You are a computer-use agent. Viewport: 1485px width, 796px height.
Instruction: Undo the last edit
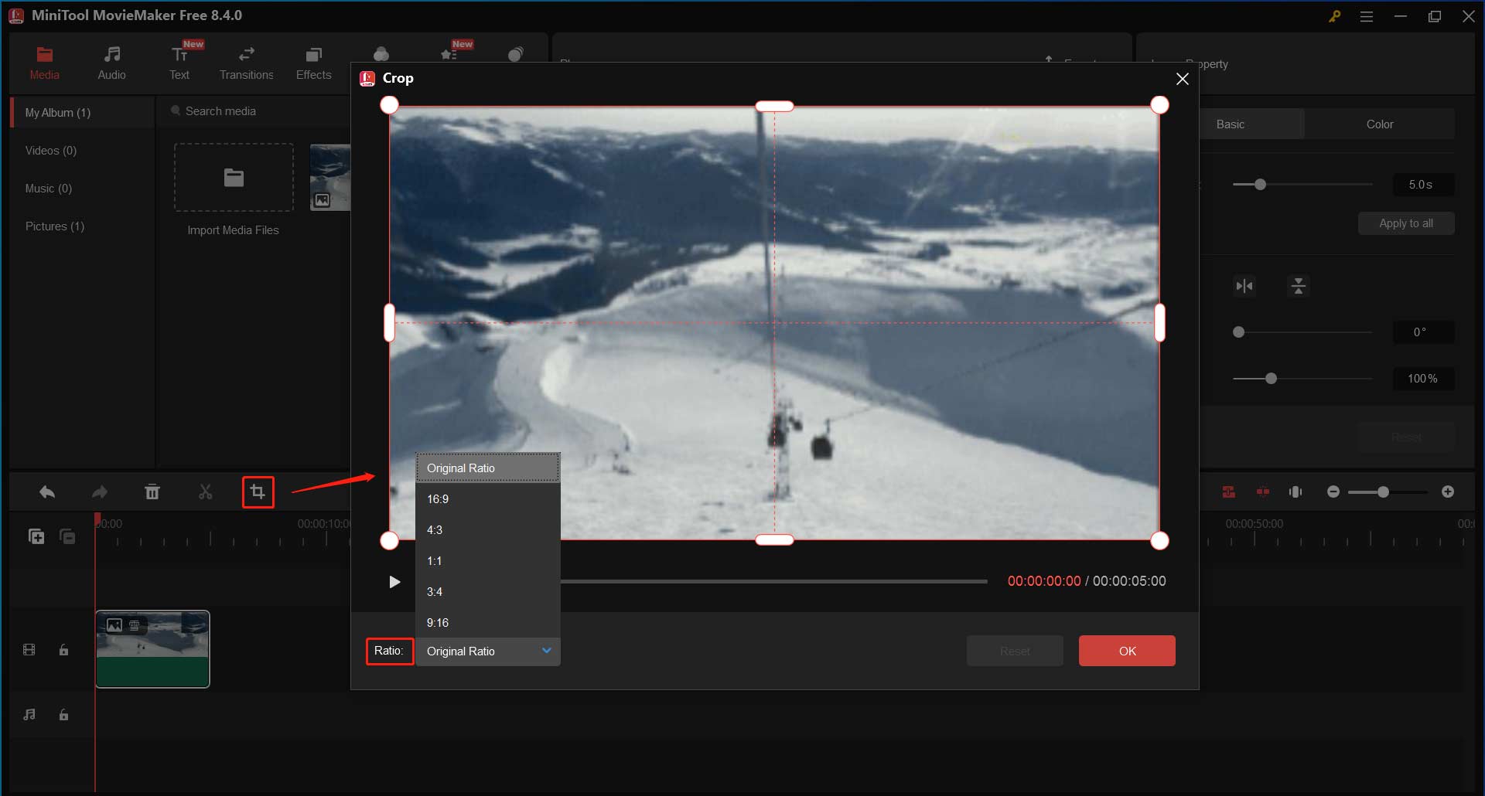(x=46, y=492)
